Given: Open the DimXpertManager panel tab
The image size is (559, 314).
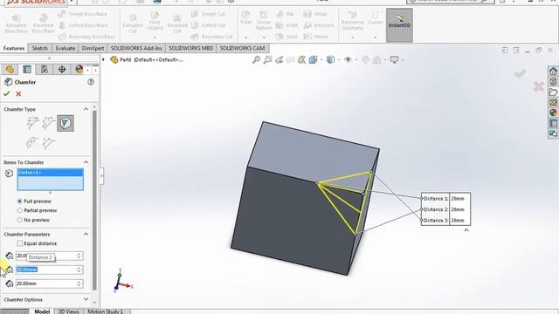Looking at the screenshot, I should click(x=62, y=69).
